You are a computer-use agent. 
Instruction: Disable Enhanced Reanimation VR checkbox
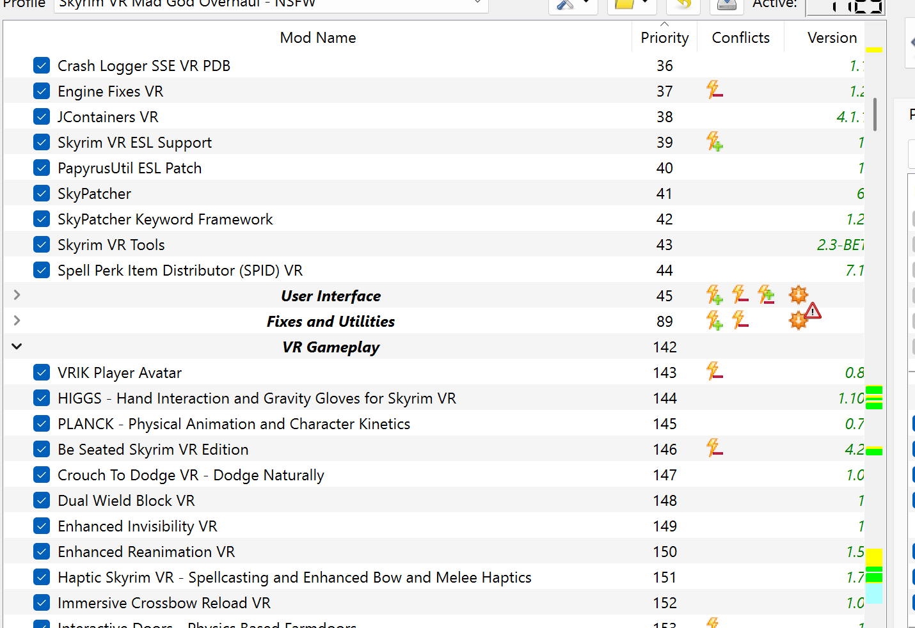42,551
